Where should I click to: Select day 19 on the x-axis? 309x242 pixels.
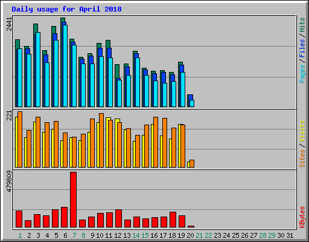[x=181, y=235]
